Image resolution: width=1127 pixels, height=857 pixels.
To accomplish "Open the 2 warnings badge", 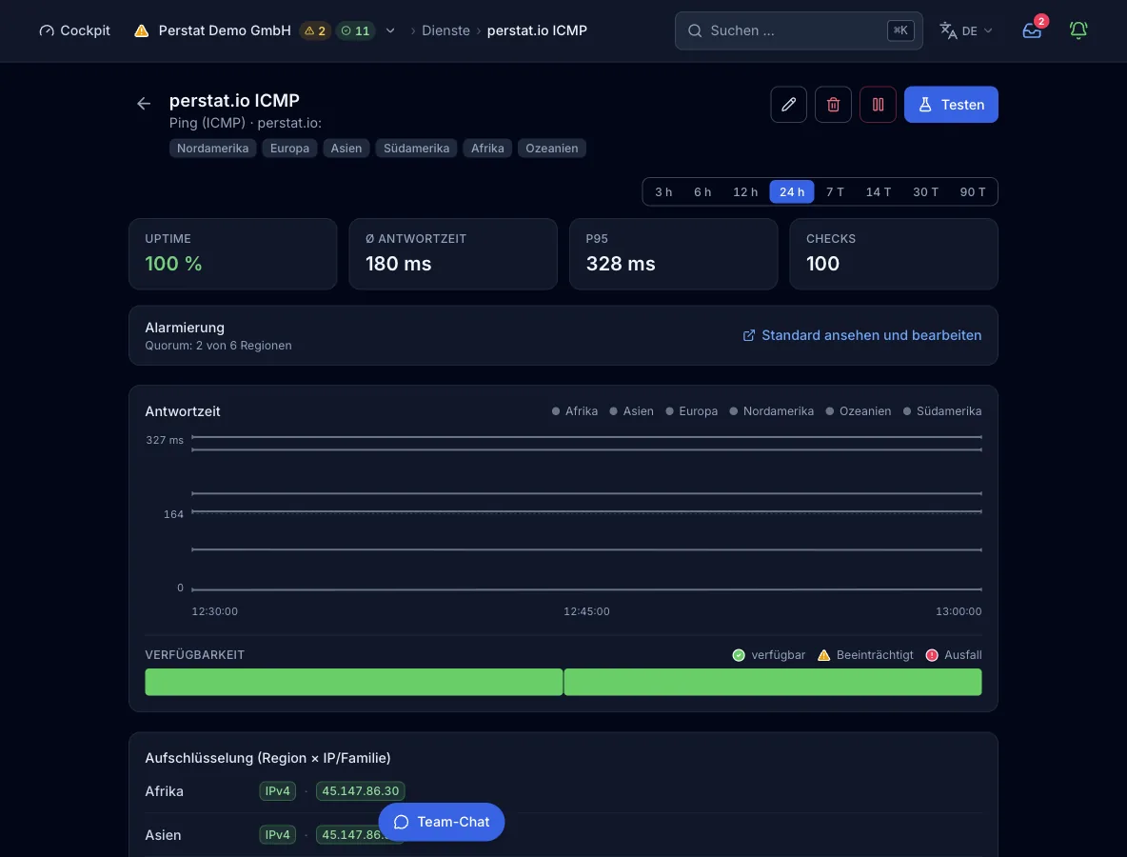I will coord(315,30).
